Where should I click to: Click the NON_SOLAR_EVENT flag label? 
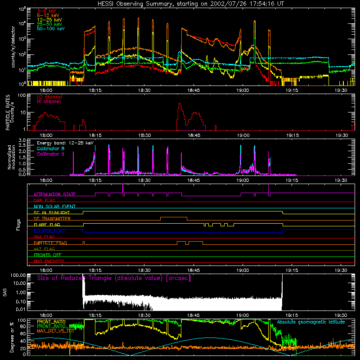coord(54,207)
